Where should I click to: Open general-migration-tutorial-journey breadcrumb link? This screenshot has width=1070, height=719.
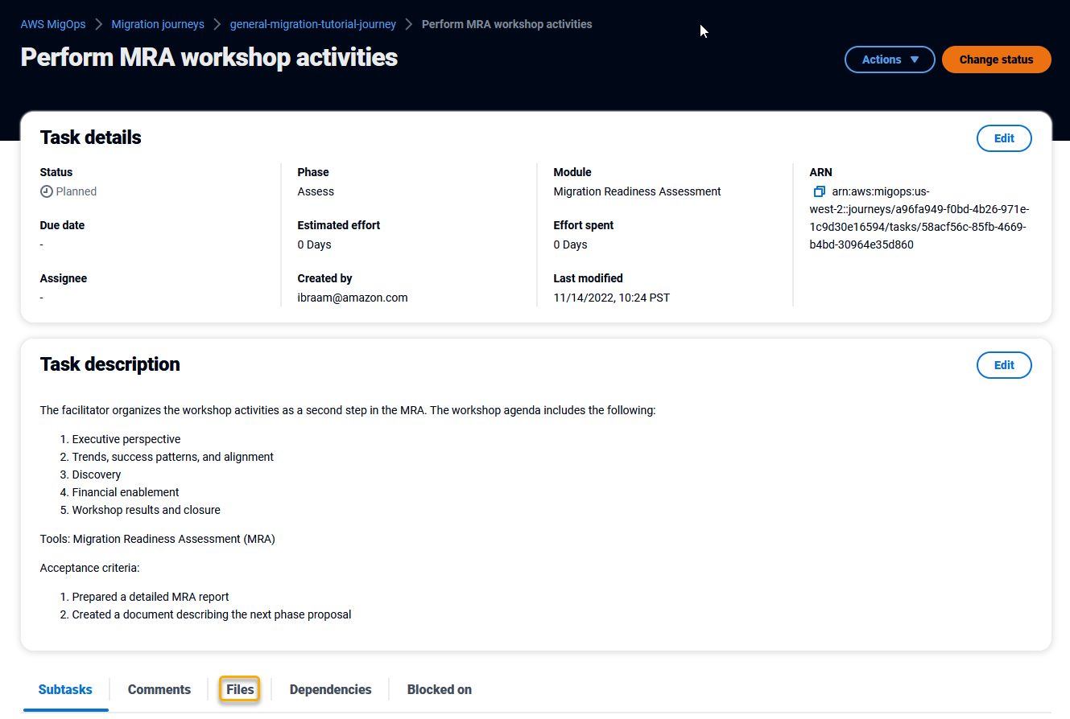pos(313,24)
